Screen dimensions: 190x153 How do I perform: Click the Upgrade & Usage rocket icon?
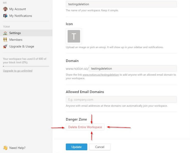tap(5, 46)
